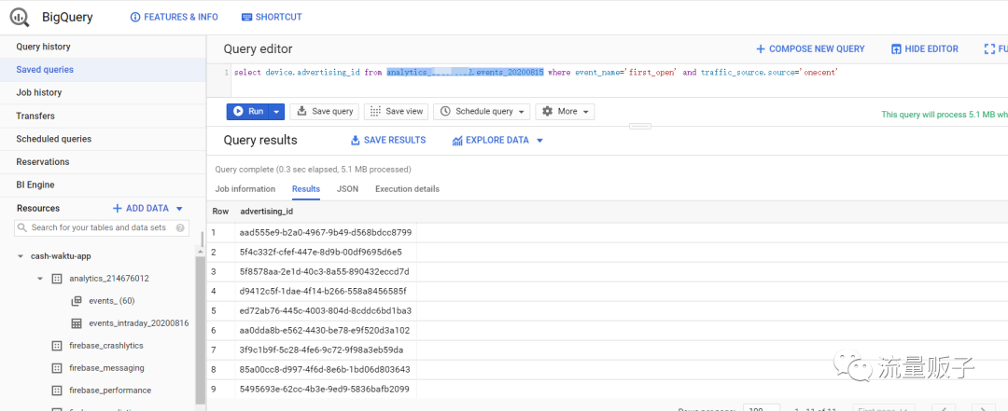Collapse analytics_214676012 dataset arrow
Screen dimensions: 1008x411
pyautogui.click(x=40, y=279)
